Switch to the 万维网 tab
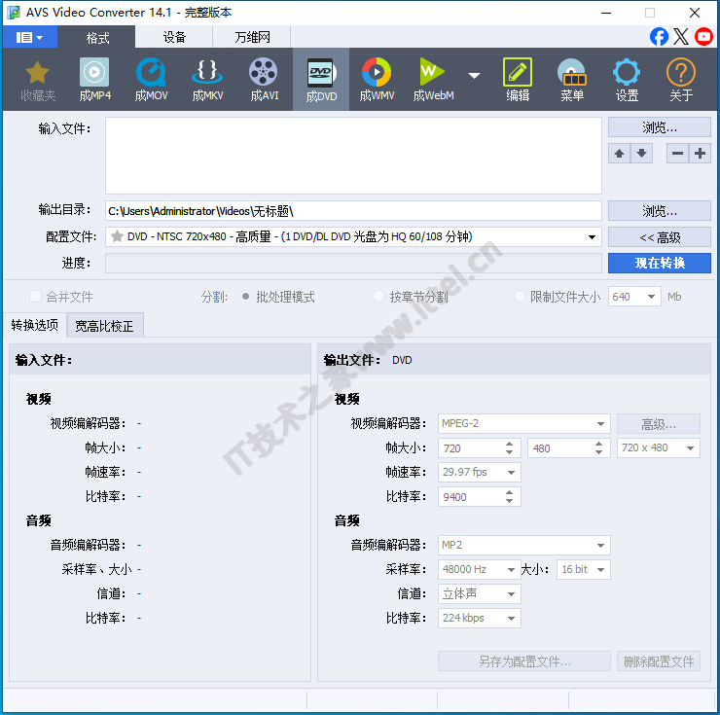Image resolution: width=720 pixels, height=715 pixels. coord(252,37)
